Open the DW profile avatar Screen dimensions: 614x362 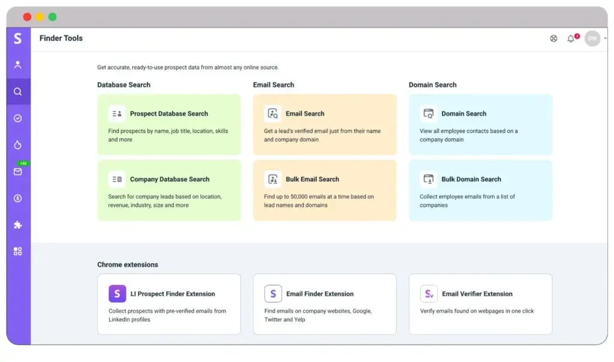pos(592,38)
